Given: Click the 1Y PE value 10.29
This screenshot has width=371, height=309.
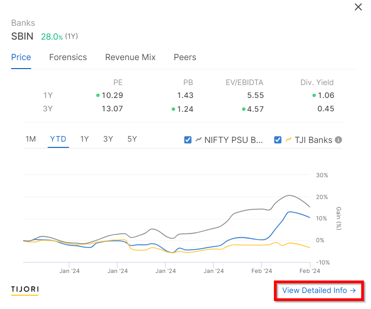Looking at the screenshot, I should 112,95.
